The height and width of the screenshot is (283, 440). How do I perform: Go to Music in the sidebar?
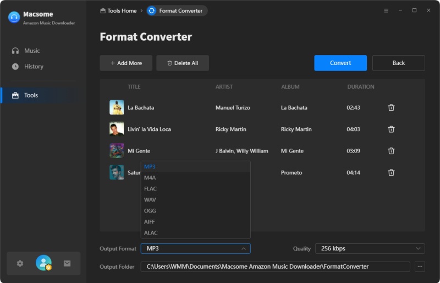26,51
